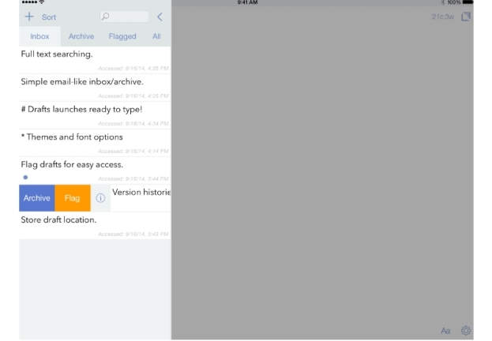
Task: Switch to the Flagged tab
Action: click(122, 36)
